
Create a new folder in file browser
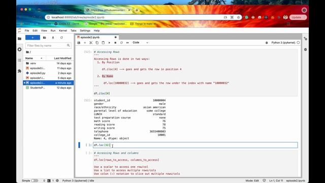[44, 38]
